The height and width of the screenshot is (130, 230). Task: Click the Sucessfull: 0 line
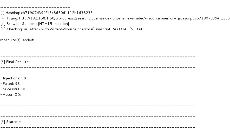[x=13, y=89]
